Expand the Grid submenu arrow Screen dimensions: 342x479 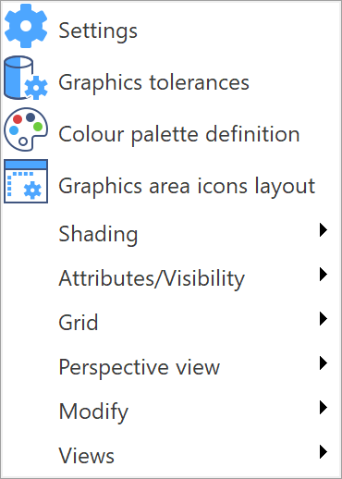[324, 319]
